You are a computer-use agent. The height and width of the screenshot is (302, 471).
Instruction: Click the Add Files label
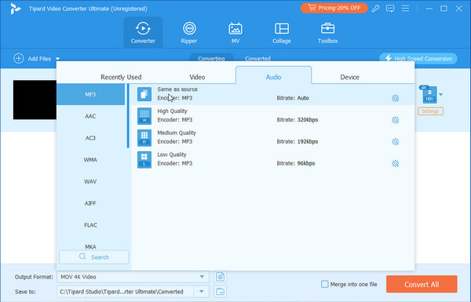(39, 59)
